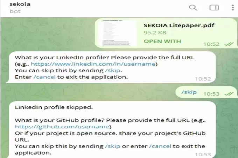
Task: Open the github.com/username example link
Action: point(62,127)
